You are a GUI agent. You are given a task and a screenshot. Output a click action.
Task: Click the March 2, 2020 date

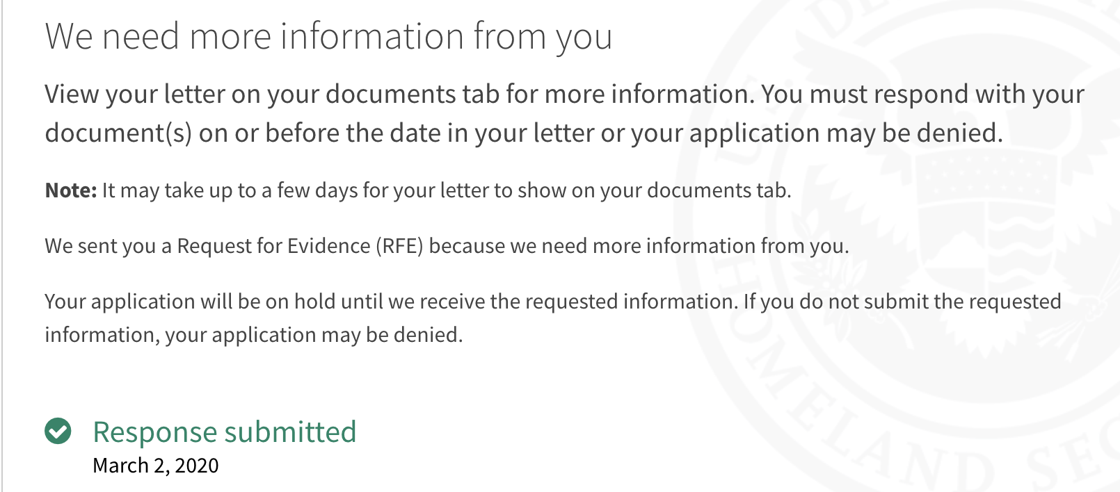pyautogui.click(x=156, y=465)
